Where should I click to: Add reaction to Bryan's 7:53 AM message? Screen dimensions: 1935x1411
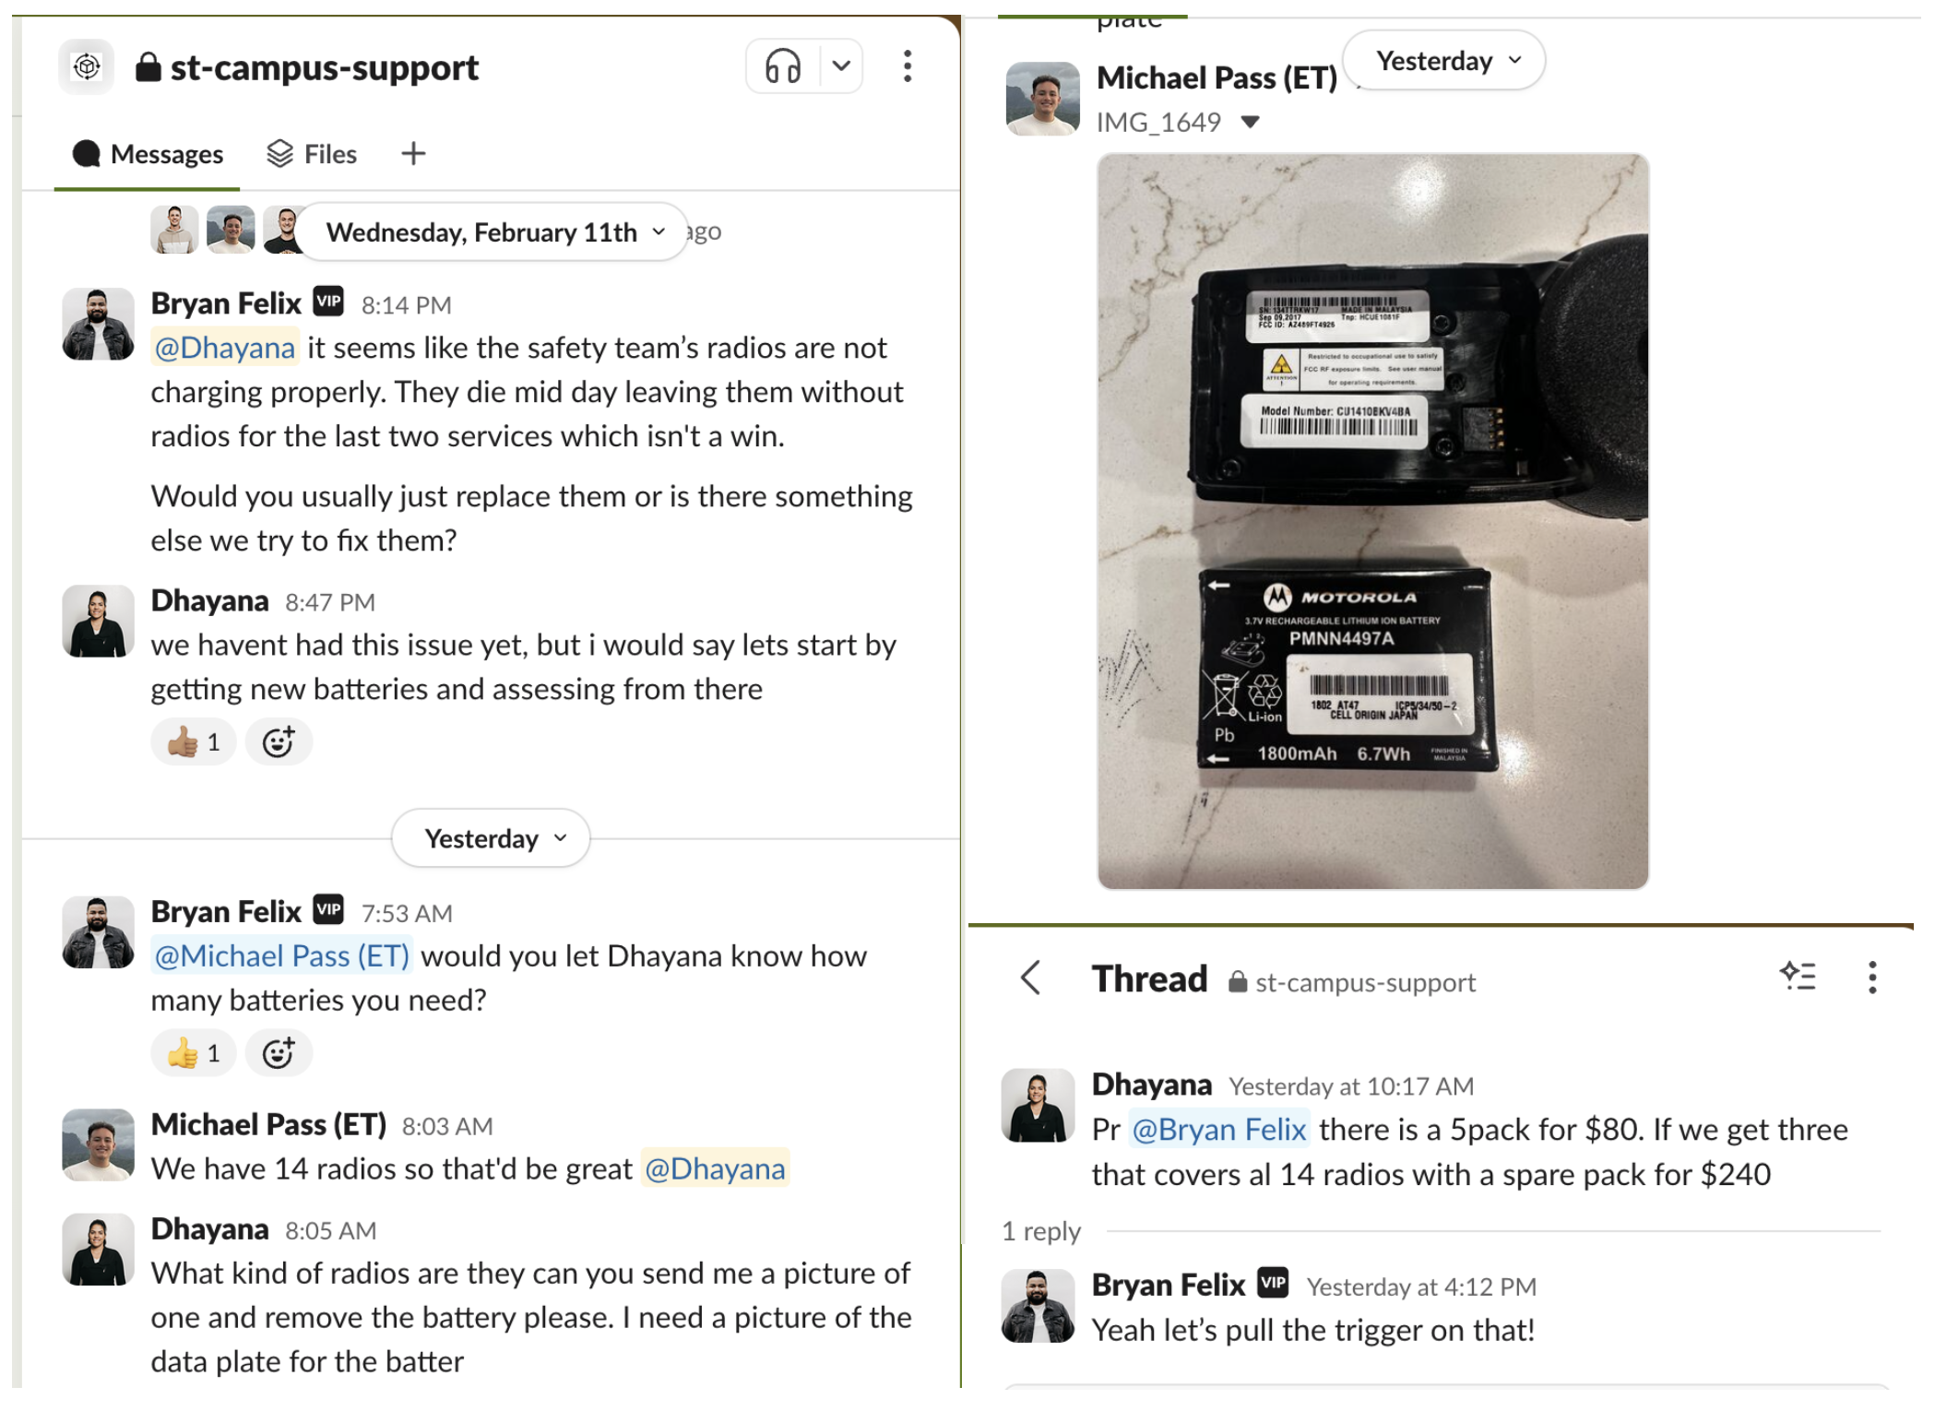tap(279, 1053)
